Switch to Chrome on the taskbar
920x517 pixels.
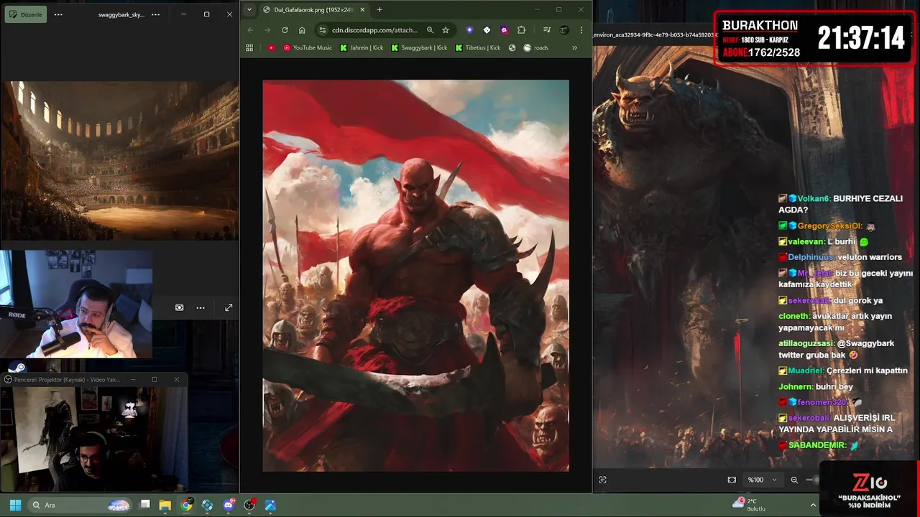point(187,505)
